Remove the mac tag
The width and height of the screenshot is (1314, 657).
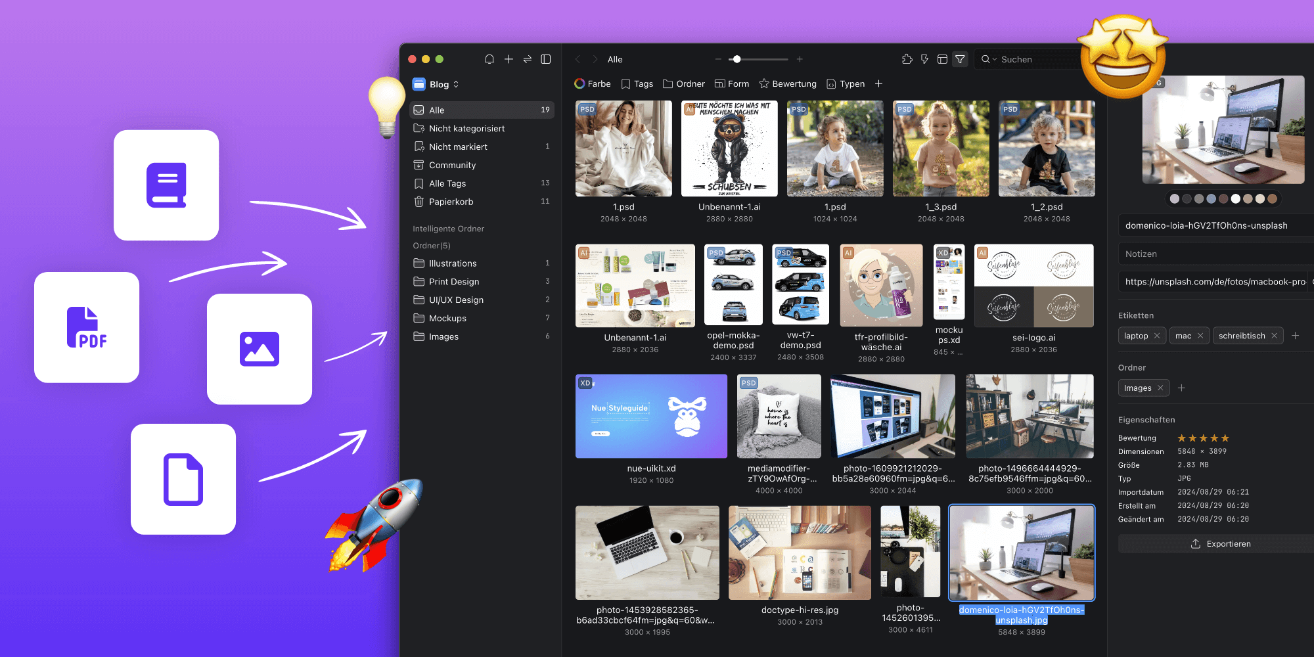click(1200, 336)
